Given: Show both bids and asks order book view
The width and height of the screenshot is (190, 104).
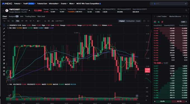Looking at the screenshot, I should (155, 22).
